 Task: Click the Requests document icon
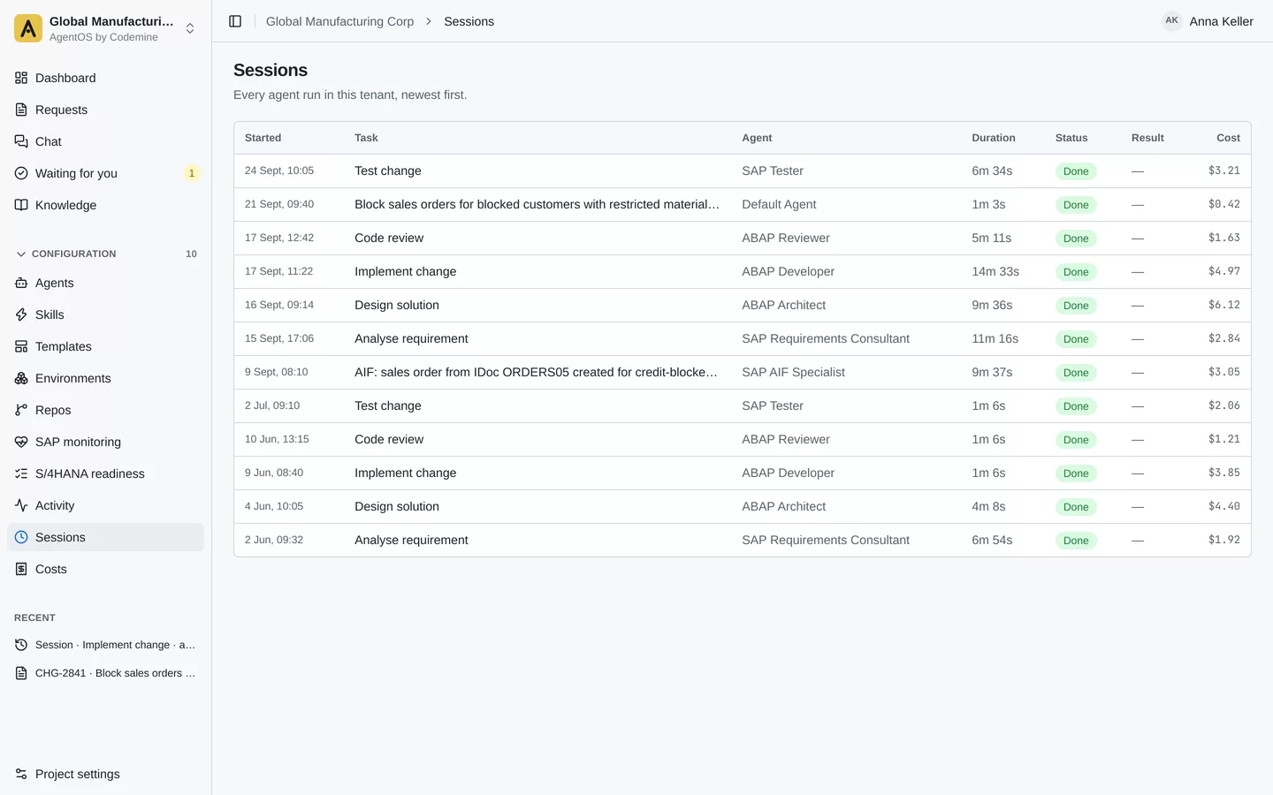tap(21, 110)
